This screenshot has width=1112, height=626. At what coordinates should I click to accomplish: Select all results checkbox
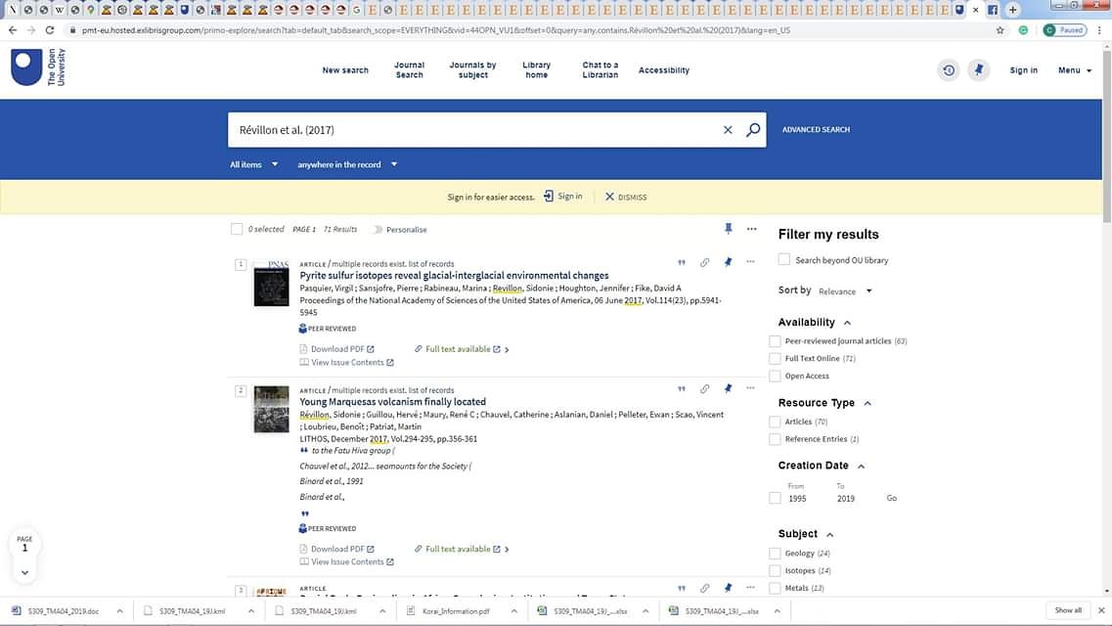237,229
